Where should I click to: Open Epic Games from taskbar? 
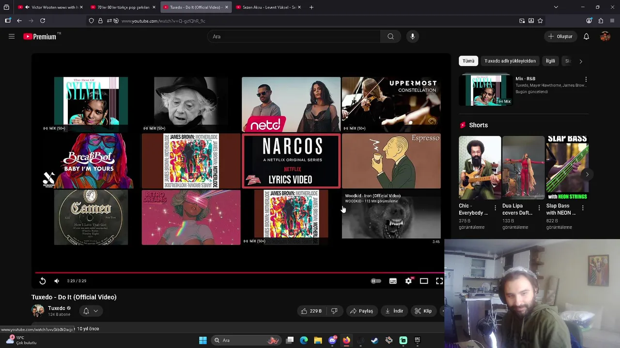click(417, 340)
